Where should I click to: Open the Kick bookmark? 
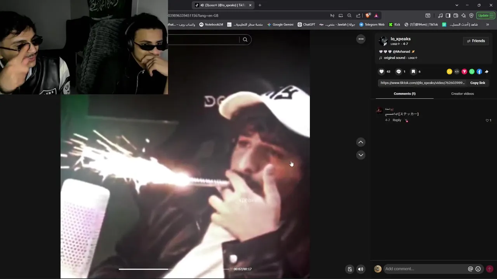click(x=394, y=24)
